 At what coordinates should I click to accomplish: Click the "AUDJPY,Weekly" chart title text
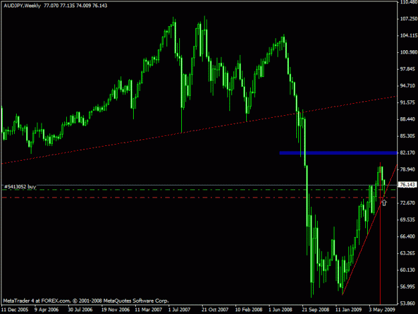pyautogui.click(x=22, y=5)
